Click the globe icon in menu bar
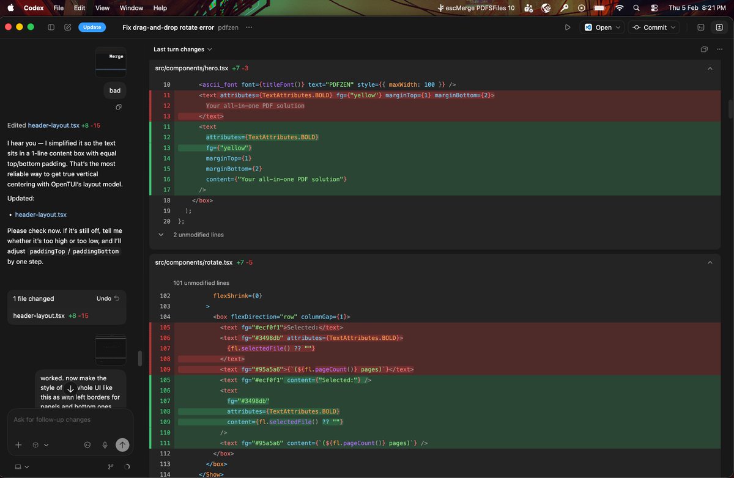This screenshot has height=478, width=734. click(546, 8)
